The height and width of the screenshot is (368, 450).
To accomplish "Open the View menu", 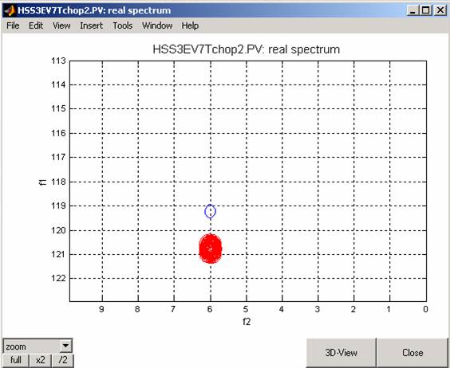I will click(61, 25).
